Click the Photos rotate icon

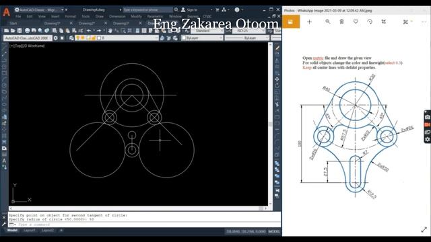pyautogui.click(x=370, y=22)
